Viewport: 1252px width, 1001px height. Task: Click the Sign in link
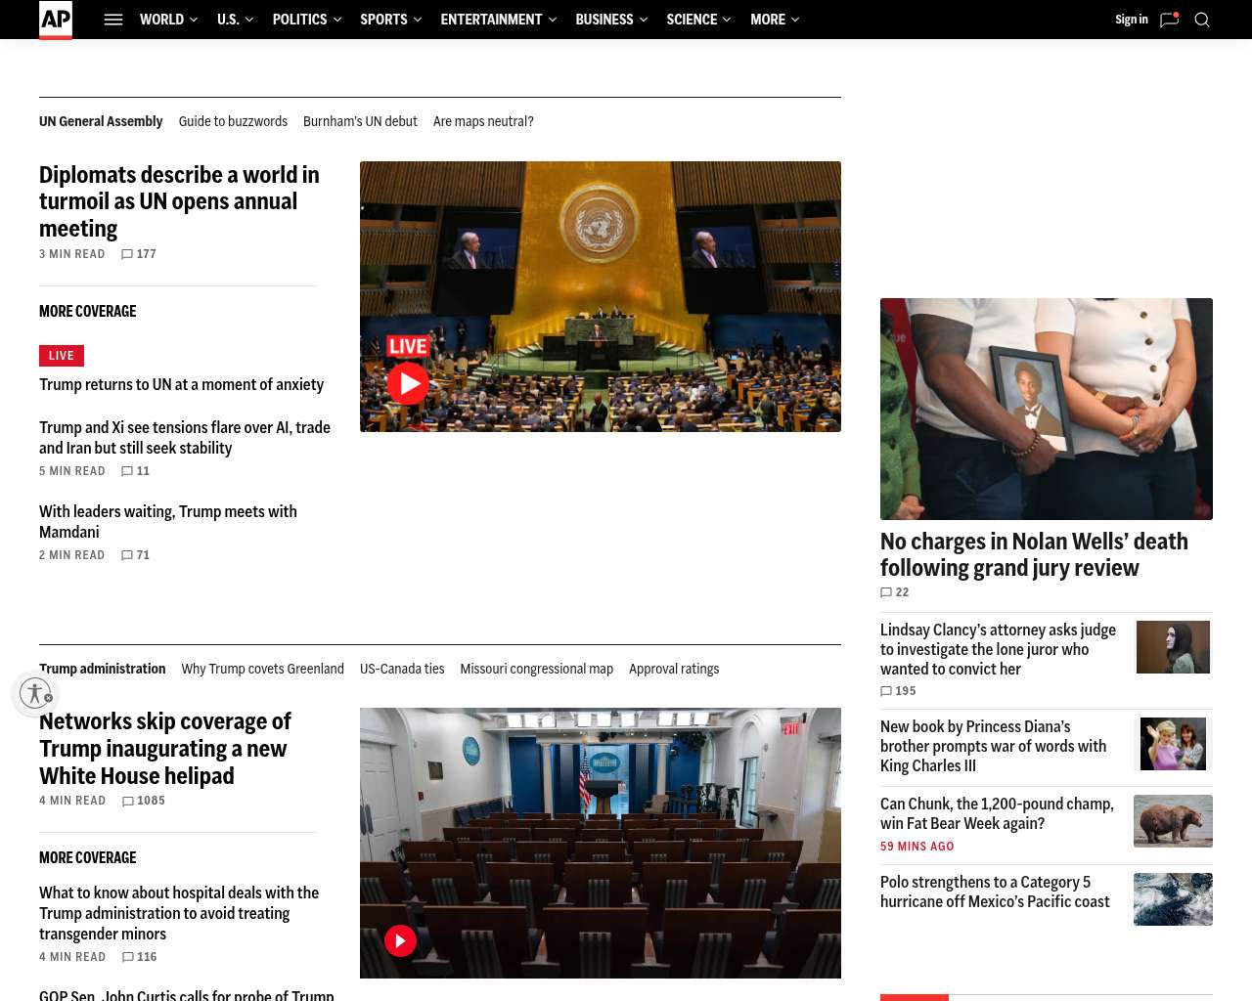(1132, 20)
